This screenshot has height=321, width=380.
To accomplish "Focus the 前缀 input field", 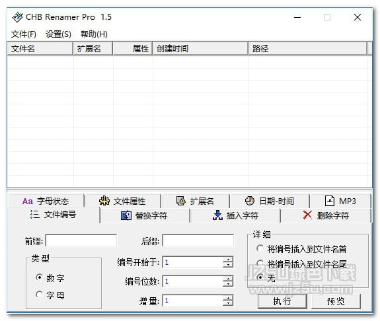I will pos(81,240).
